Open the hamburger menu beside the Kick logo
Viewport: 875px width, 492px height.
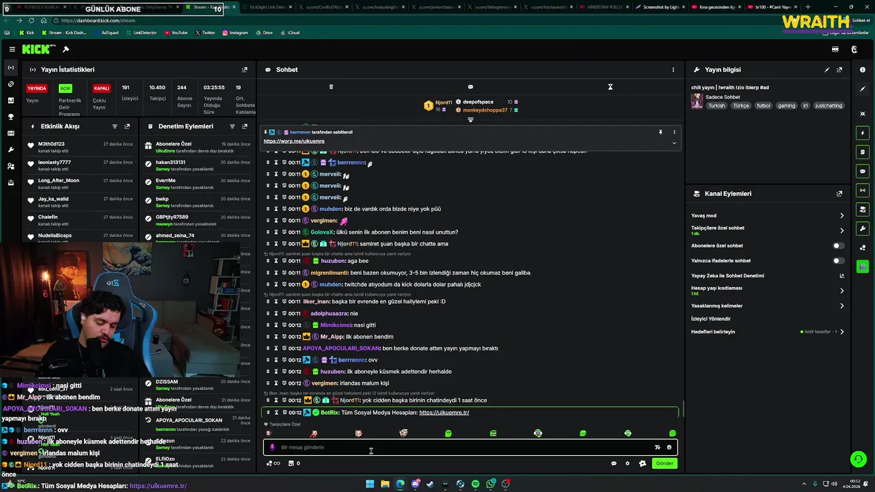coord(12,49)
